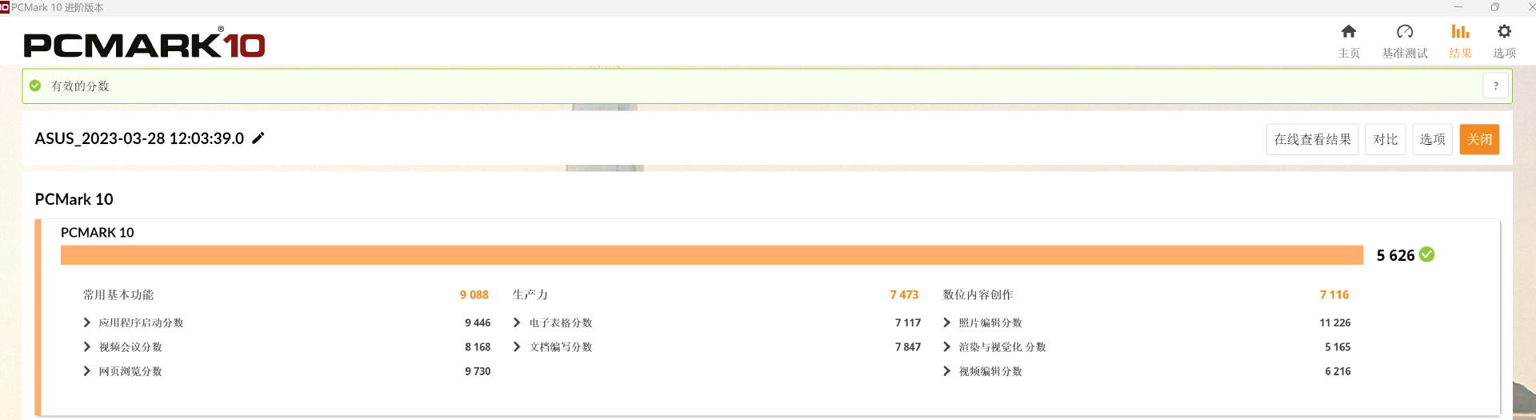Expand 电子表格分数 row

coord(517,322)
